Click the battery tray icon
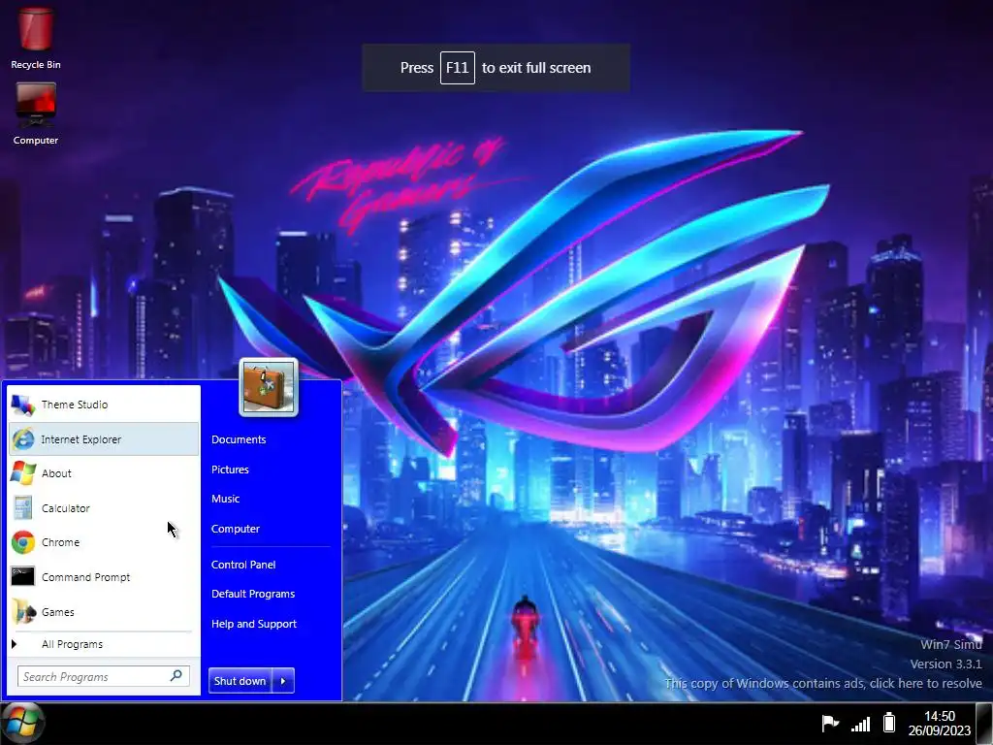Image resolution: width=993 pixels, height=745 pixels. (x=889, y=722)
